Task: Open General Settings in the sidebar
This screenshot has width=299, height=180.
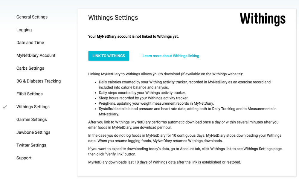Action: pyautogui.click(x=32, y=17)
